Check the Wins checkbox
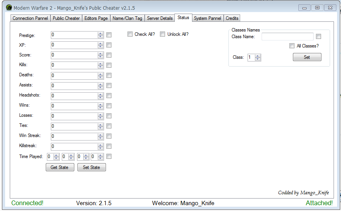 [x=109, y=106]
